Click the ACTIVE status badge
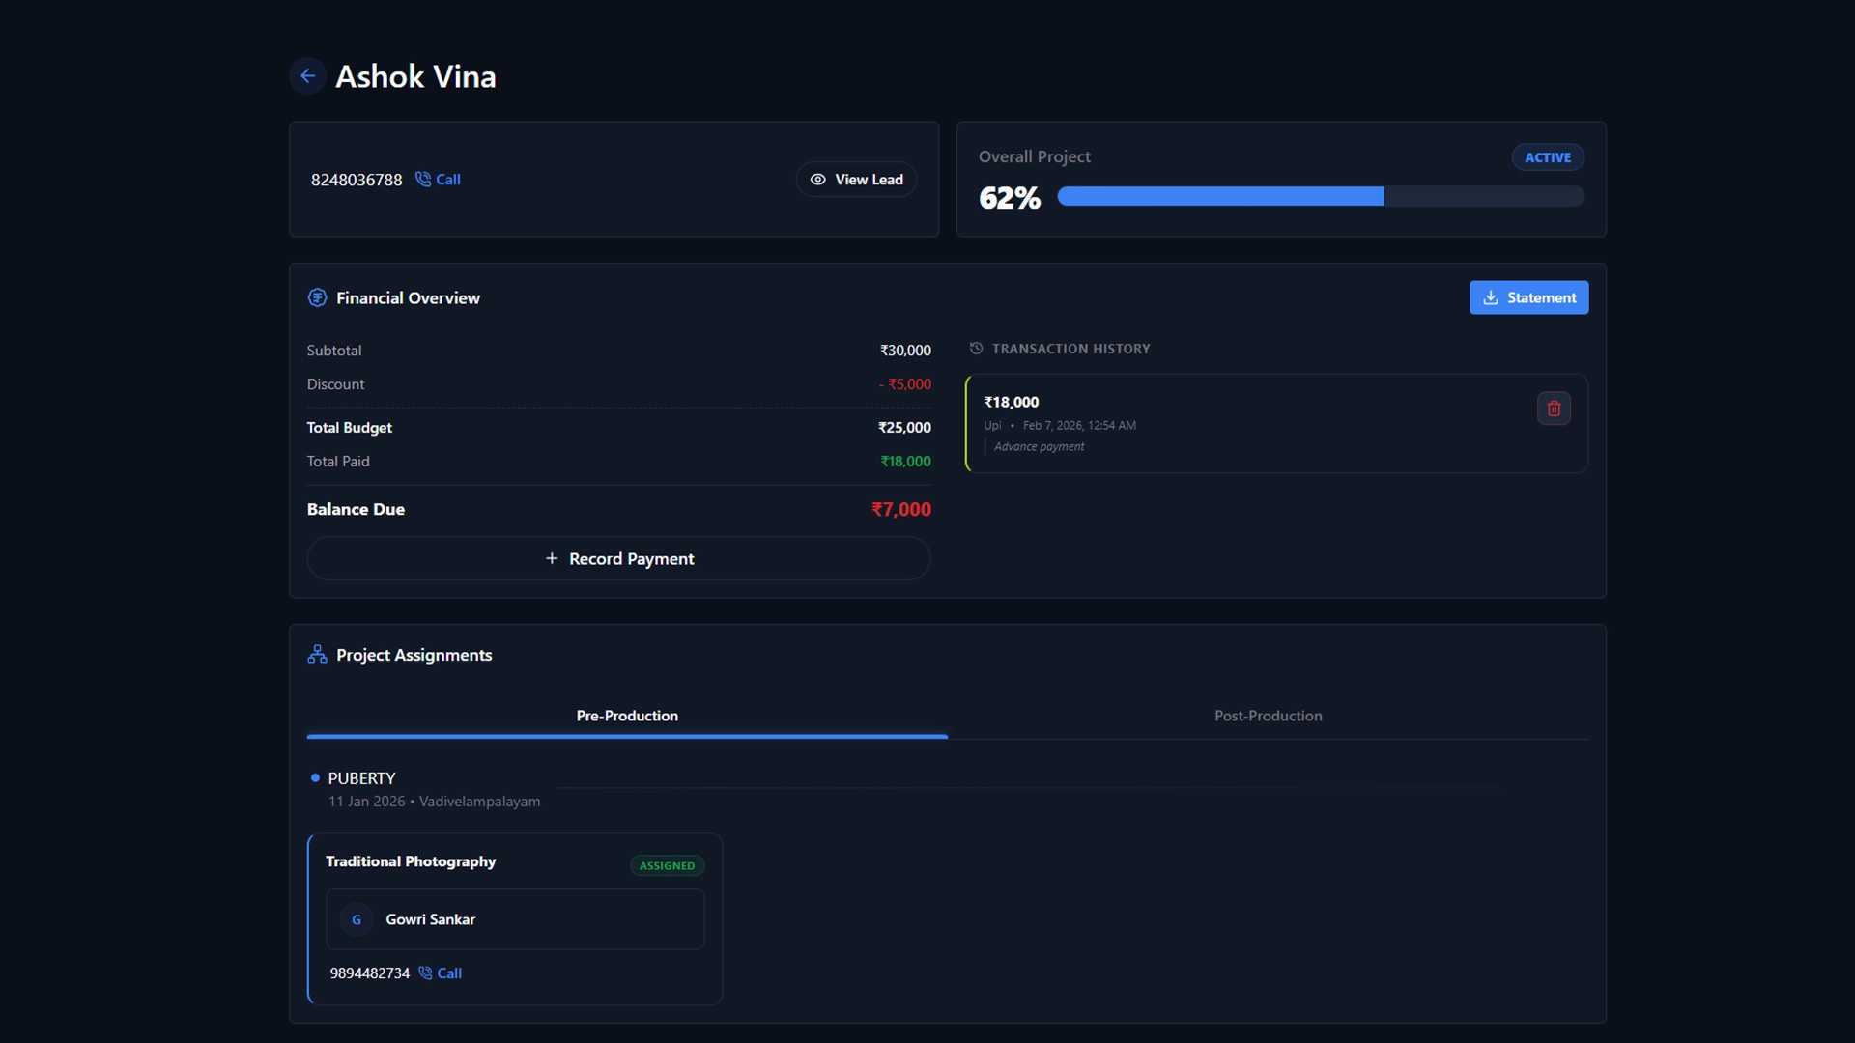 [1547, 157]
